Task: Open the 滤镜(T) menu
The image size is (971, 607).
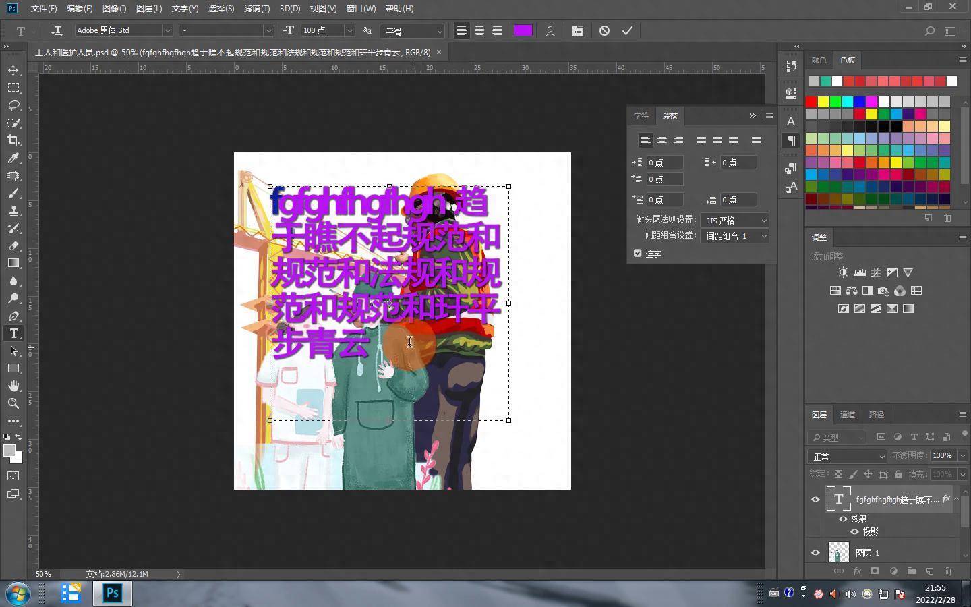Action: click(x=256, y=9)
